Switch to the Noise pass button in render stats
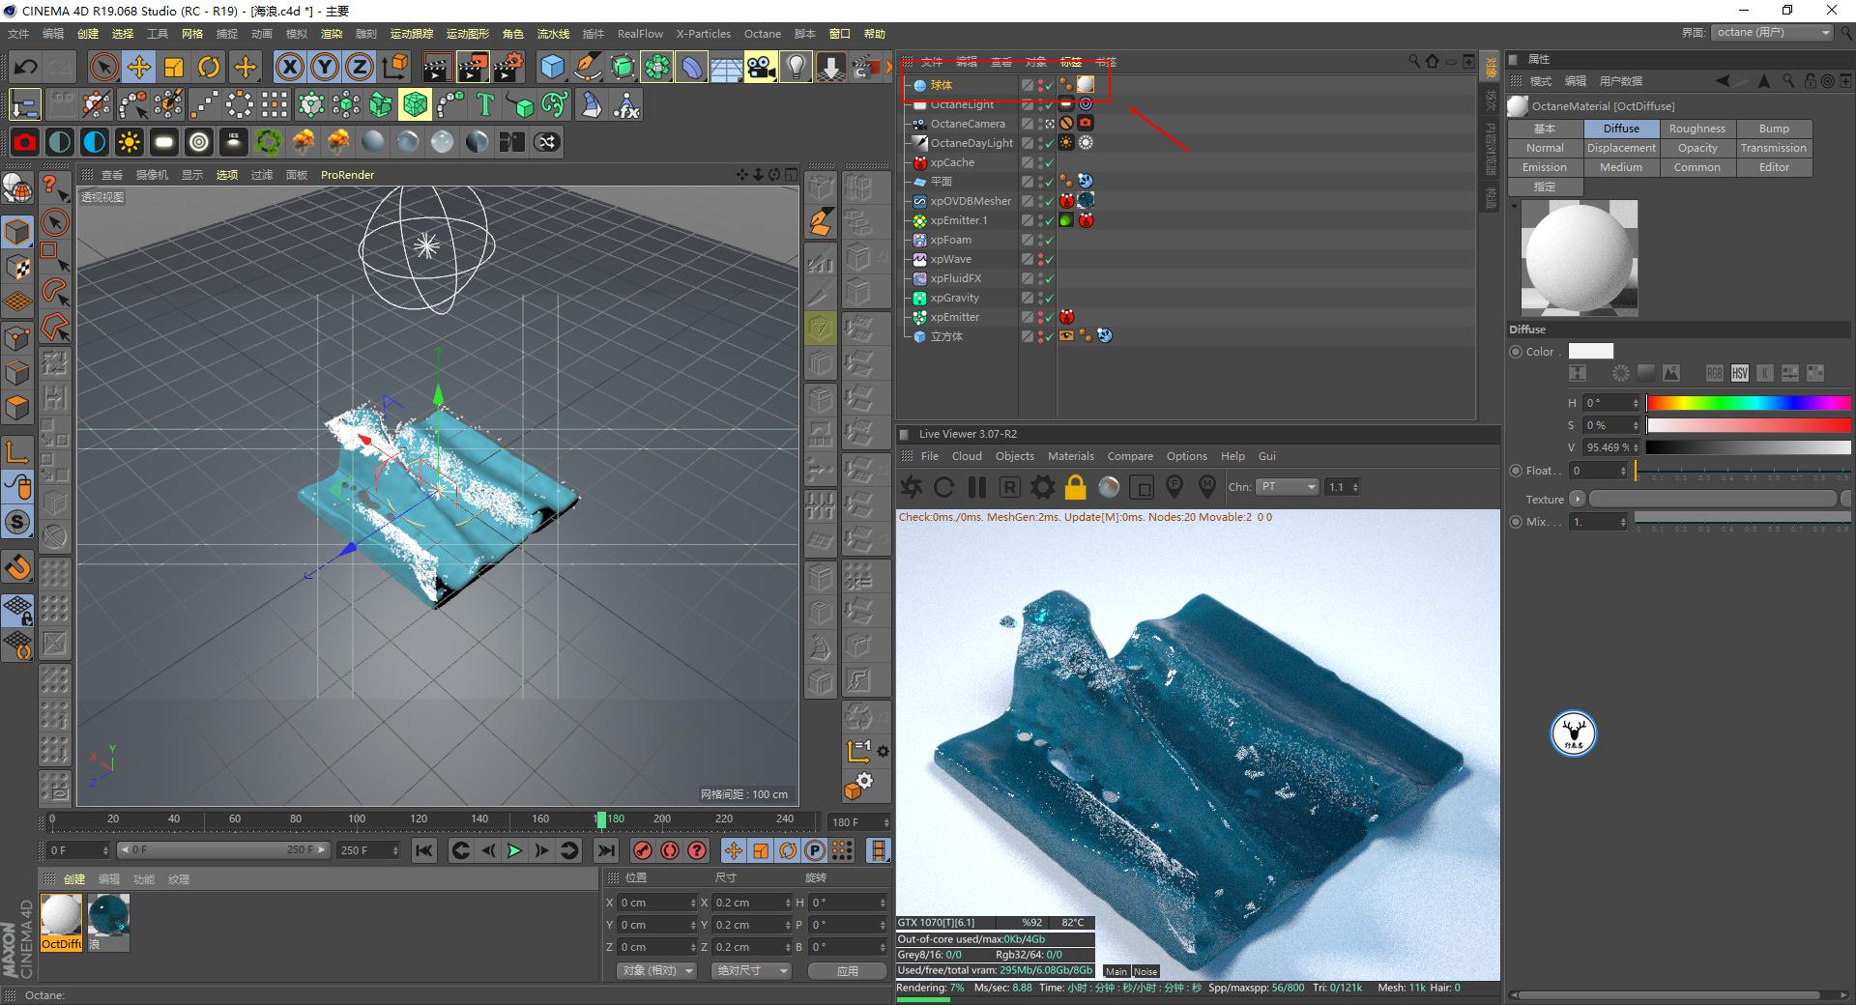The width and height of the screenshot is (1856, 1005). [x=1145, y=971]
